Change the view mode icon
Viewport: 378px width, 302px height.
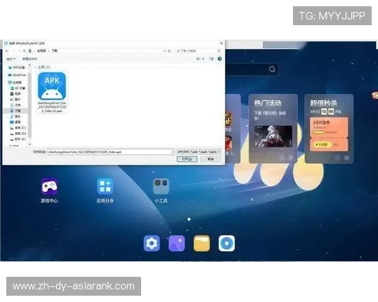coord(198,59)
